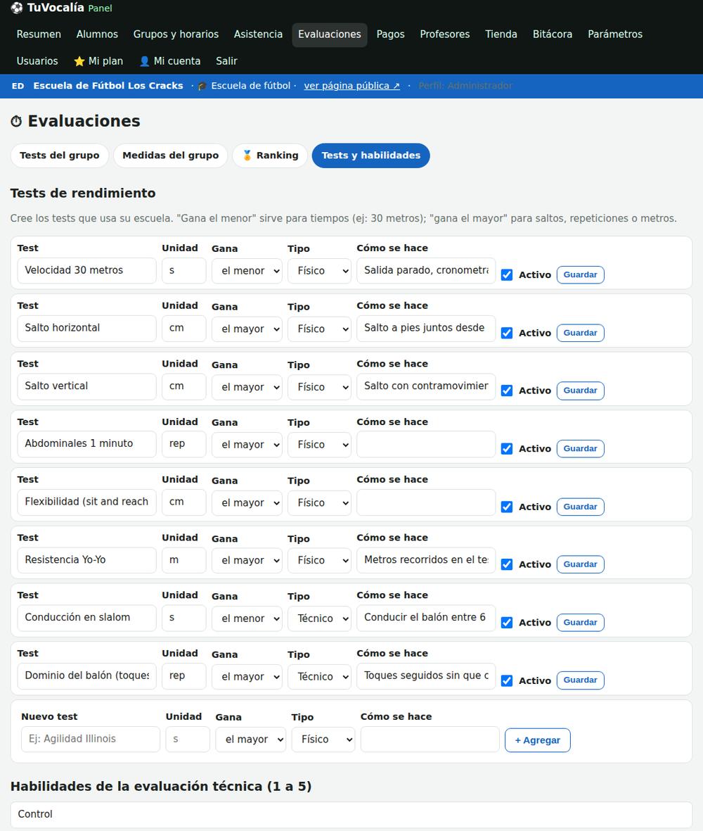The height and width of the screenshot is (831, 703).
Task: Open the Tipo dropdown for Nuevo test
Action: click(323, 740)
